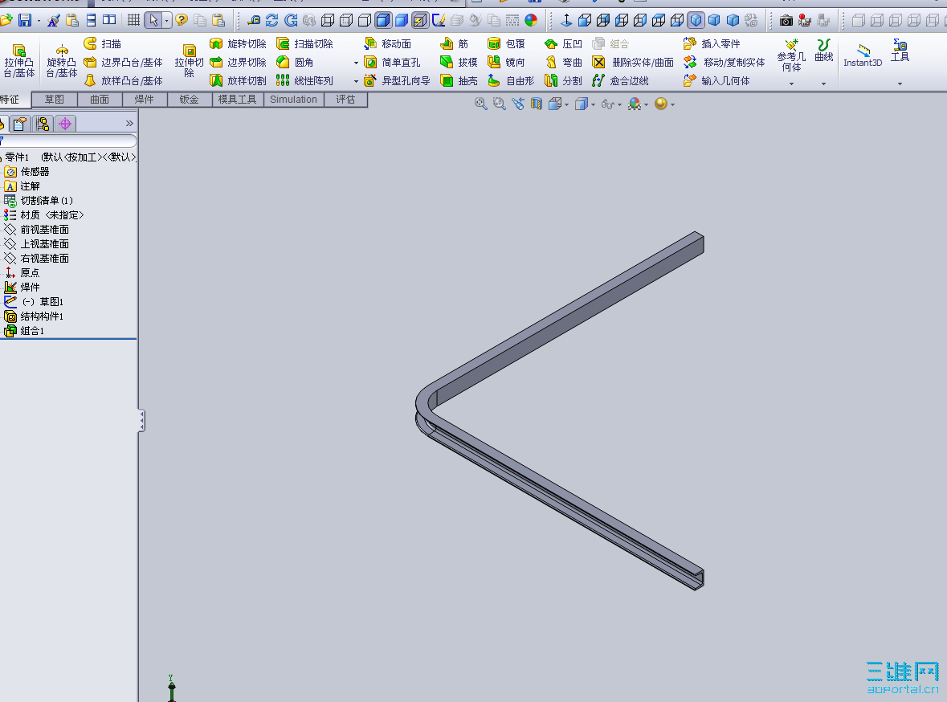Select the 扫描 (Sweep) feature tool
Viewport: 947px width, 702px height.
click(103, 43)
